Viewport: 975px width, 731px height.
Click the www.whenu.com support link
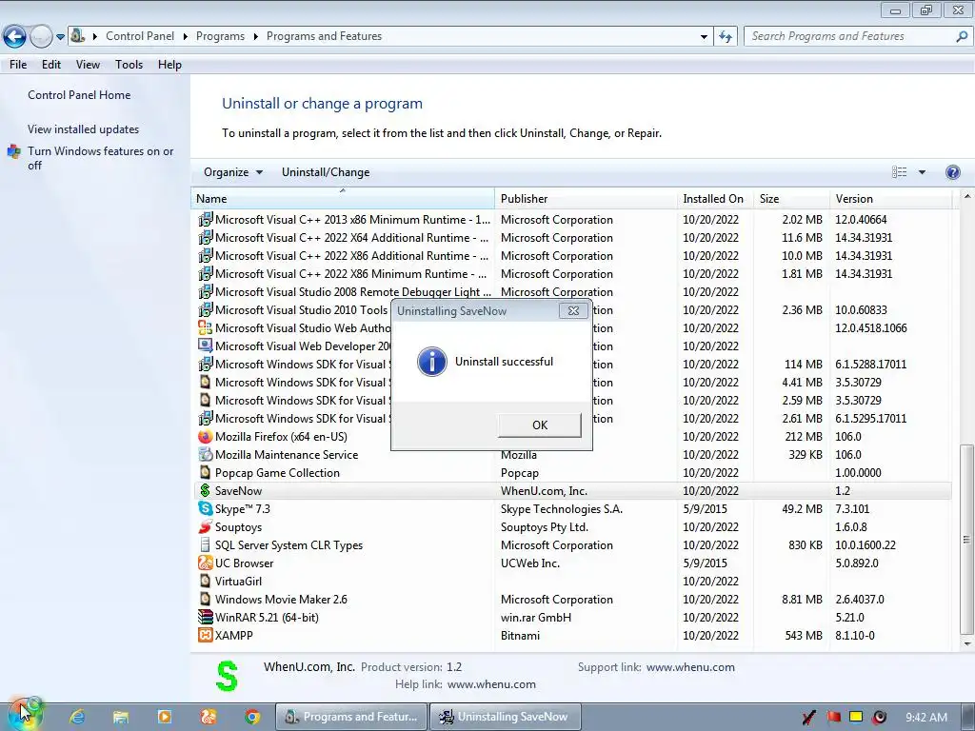[690, 667]
